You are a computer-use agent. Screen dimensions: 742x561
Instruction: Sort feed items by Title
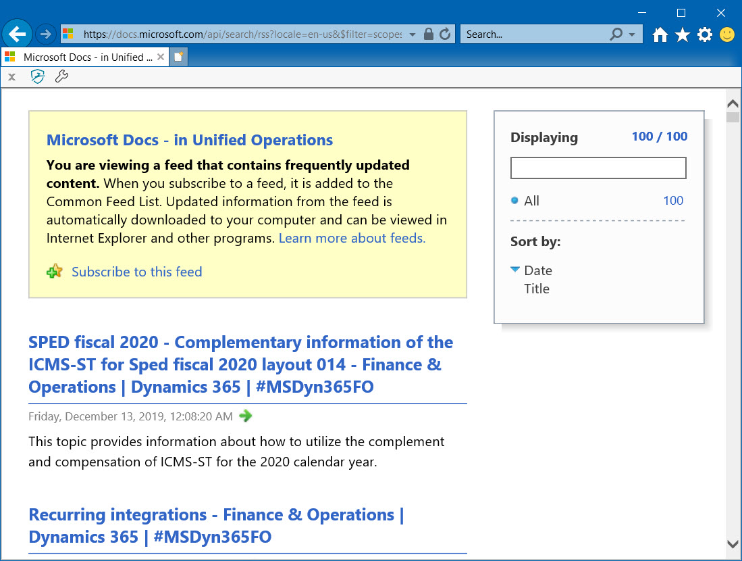tap(537, 289)
